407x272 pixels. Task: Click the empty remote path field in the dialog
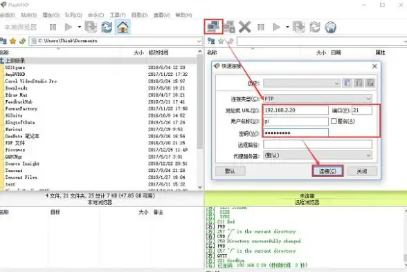point(318,144)
